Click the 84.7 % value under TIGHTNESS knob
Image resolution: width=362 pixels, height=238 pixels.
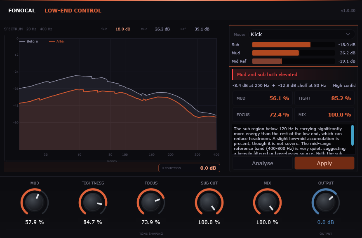click(93, 222)
